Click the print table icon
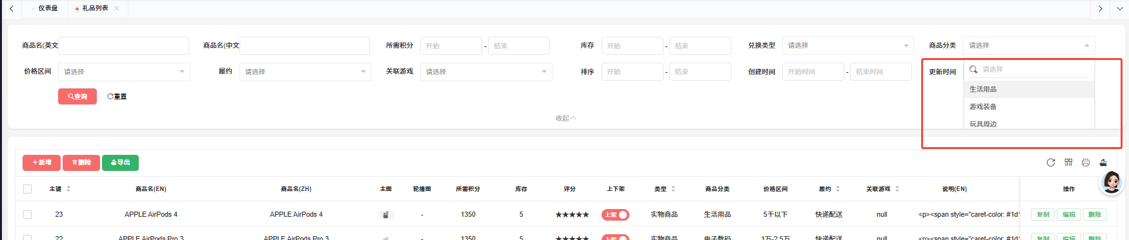 click(x=1086, y=163)
